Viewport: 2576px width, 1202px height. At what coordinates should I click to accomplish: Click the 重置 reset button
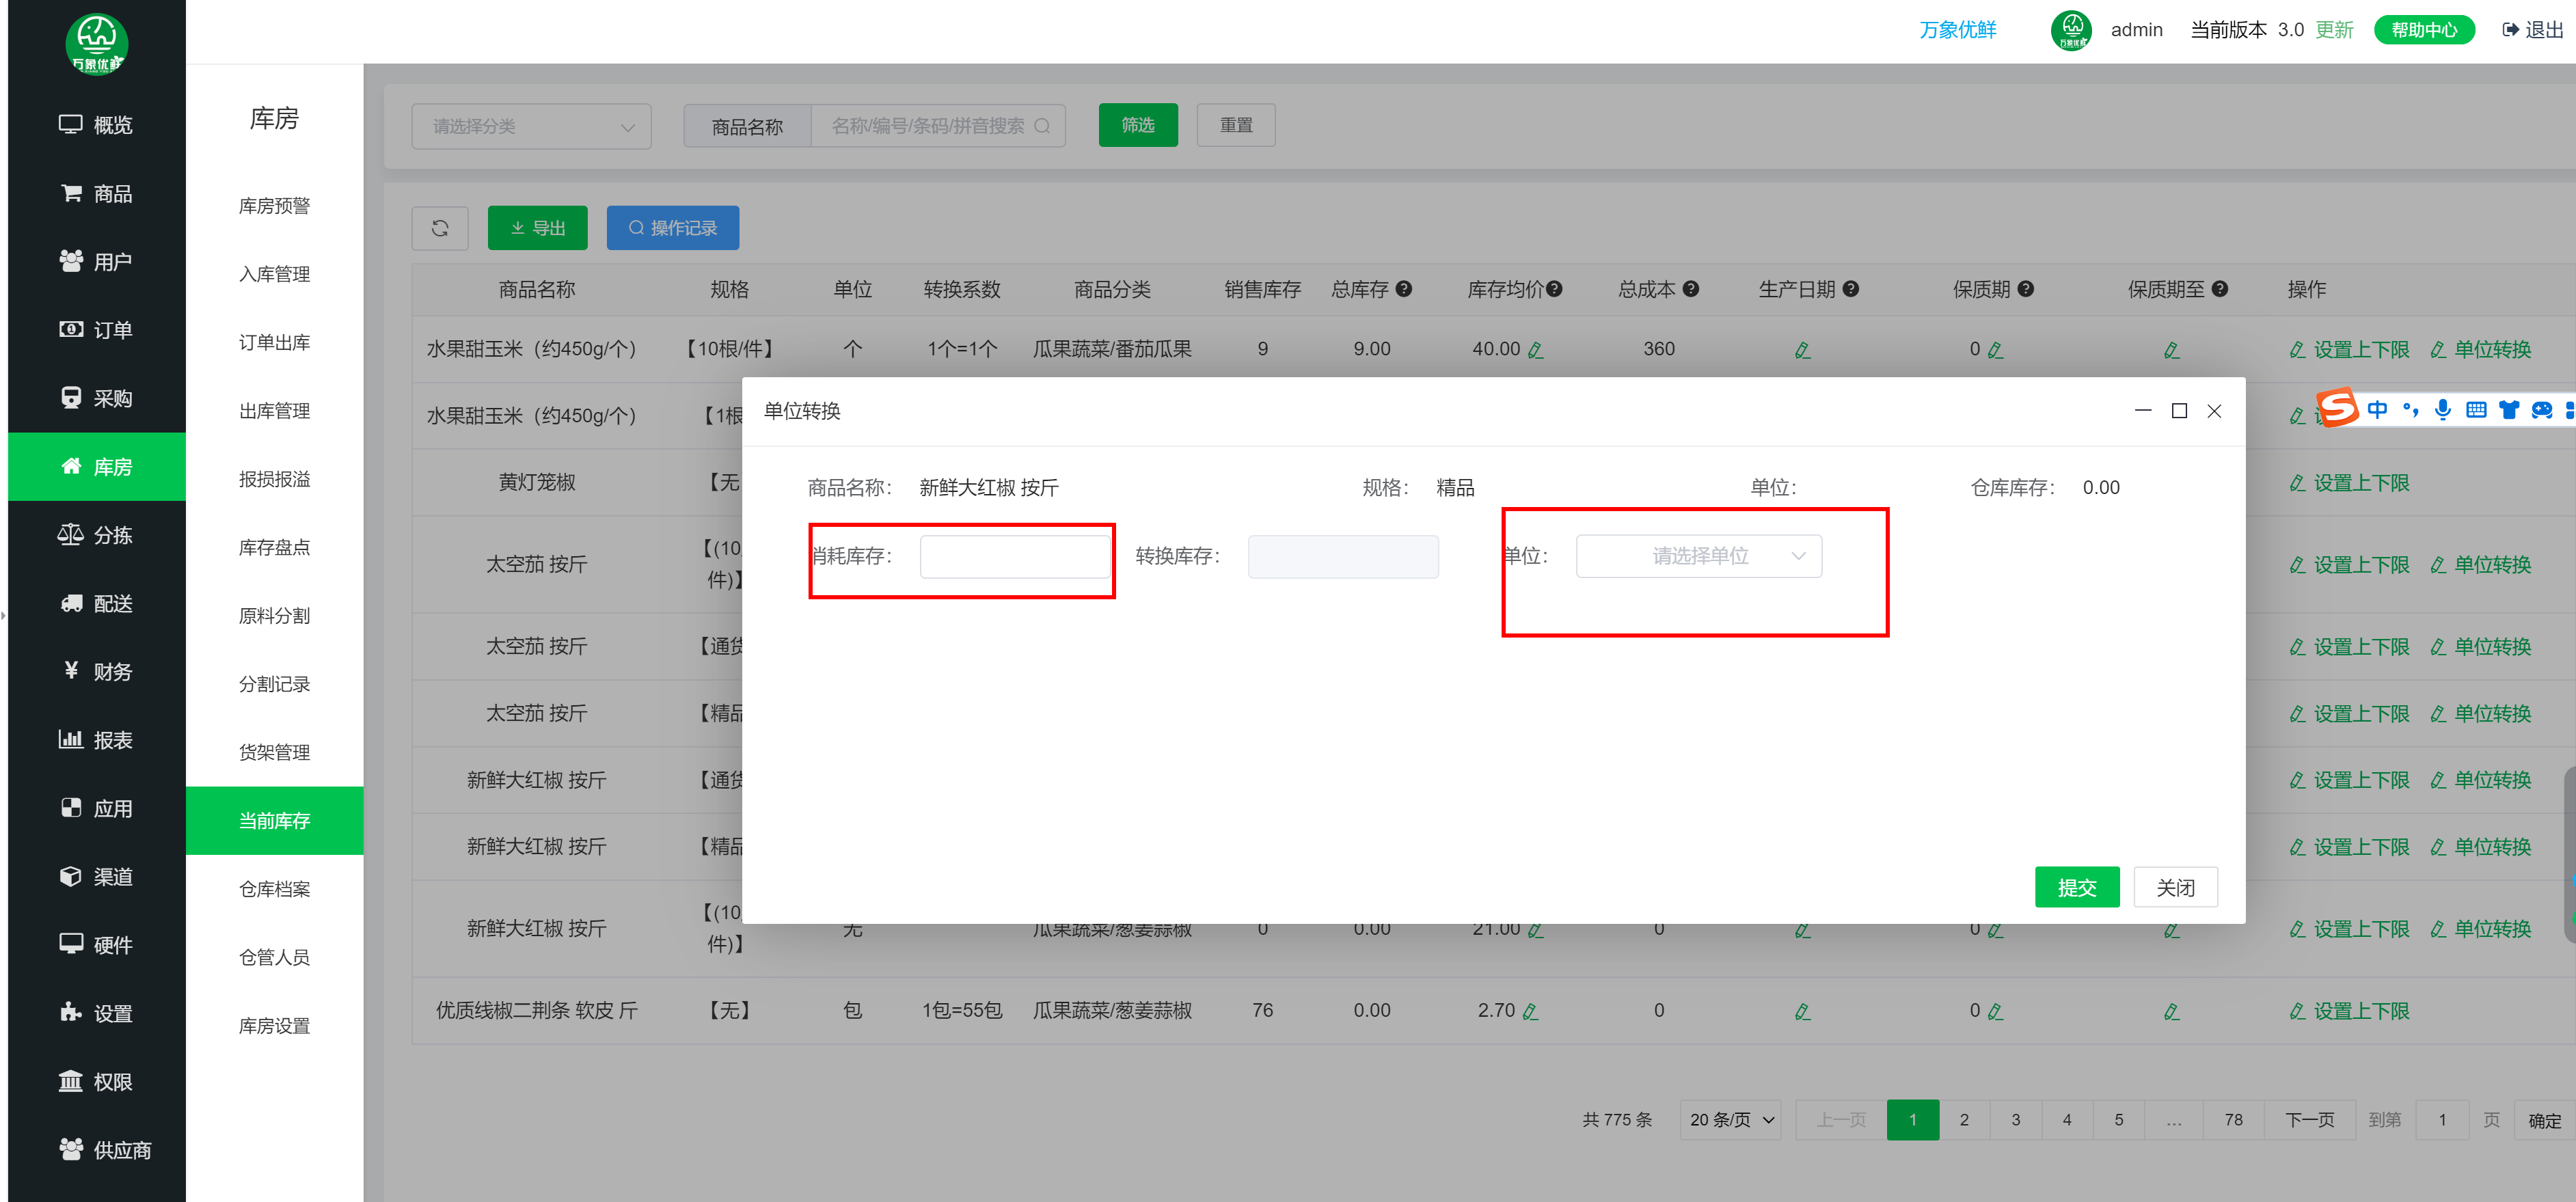click(1236, 125)
